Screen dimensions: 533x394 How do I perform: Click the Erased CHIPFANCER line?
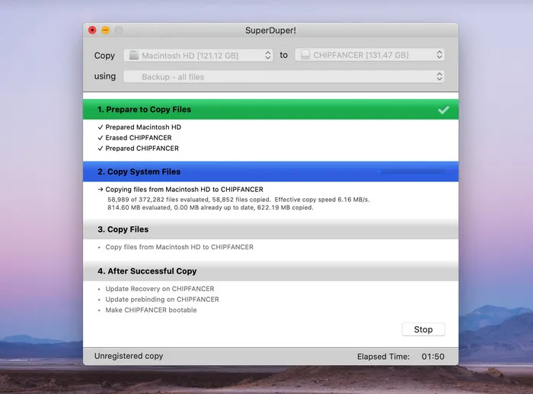[x=139, y=138]
